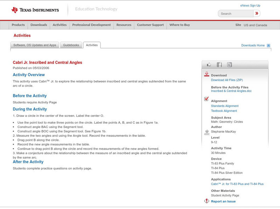Screen dimensions: 280x209
Task: Share via the Facebook icon
Action: point(219,65)
